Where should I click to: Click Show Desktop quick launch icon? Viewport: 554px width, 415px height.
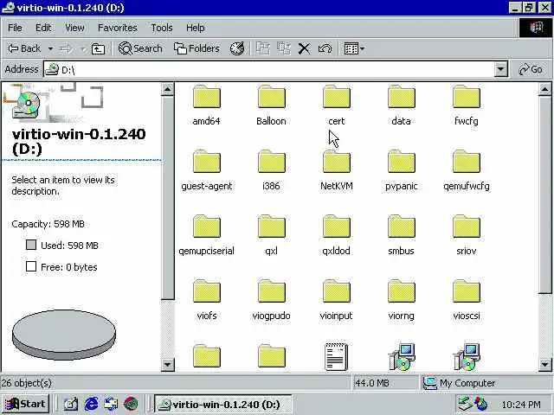click(71, 404)
